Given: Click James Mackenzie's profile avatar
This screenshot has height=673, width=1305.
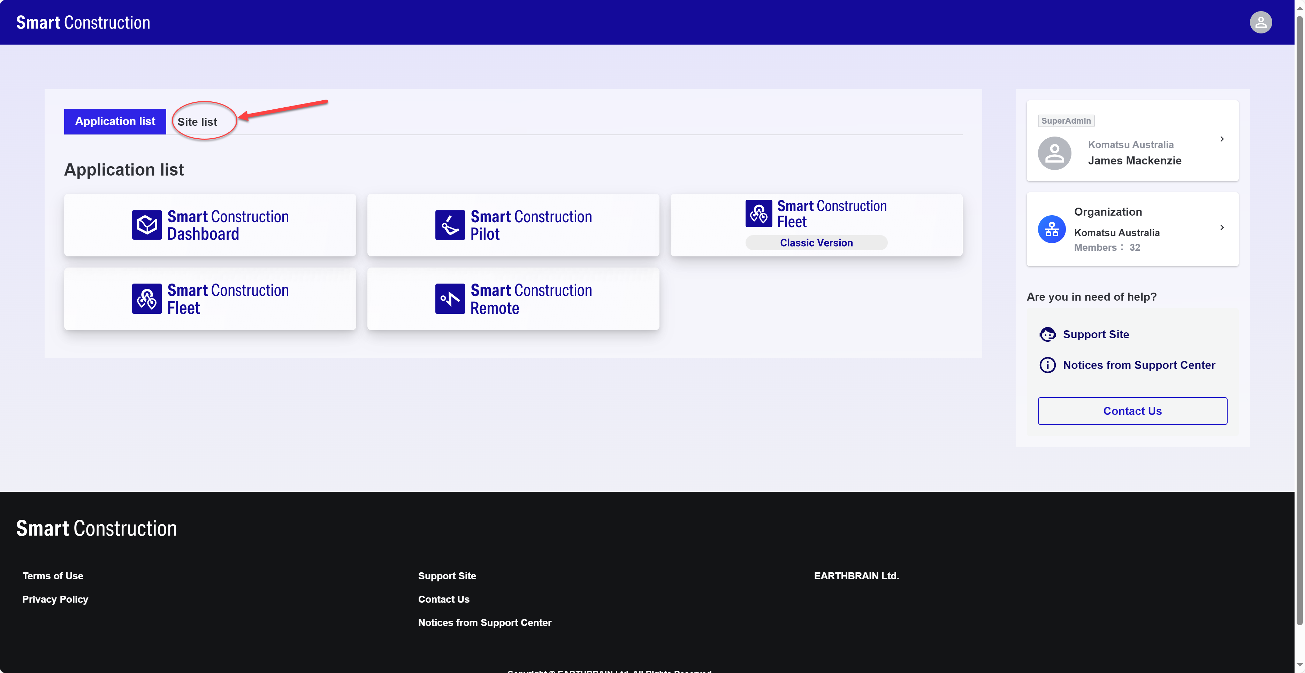Looking at the screenshot, I should click(1054, 153).
